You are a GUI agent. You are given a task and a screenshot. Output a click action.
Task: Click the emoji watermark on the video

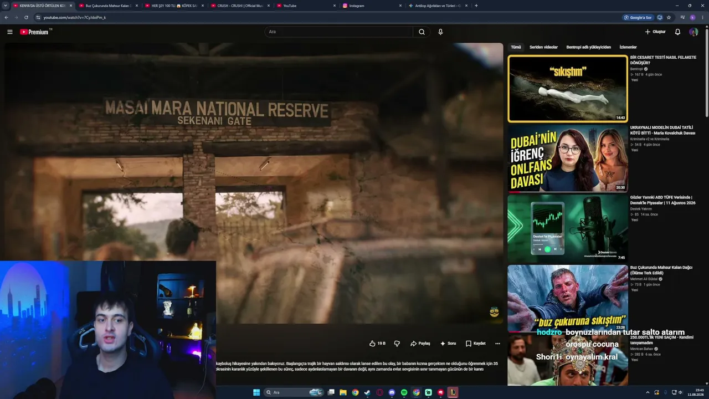(x=494, y=313)
